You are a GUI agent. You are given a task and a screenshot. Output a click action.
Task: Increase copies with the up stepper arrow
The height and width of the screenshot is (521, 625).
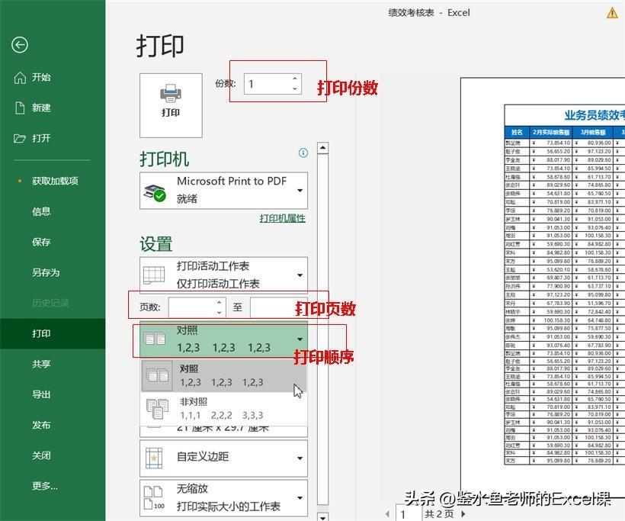295,79
